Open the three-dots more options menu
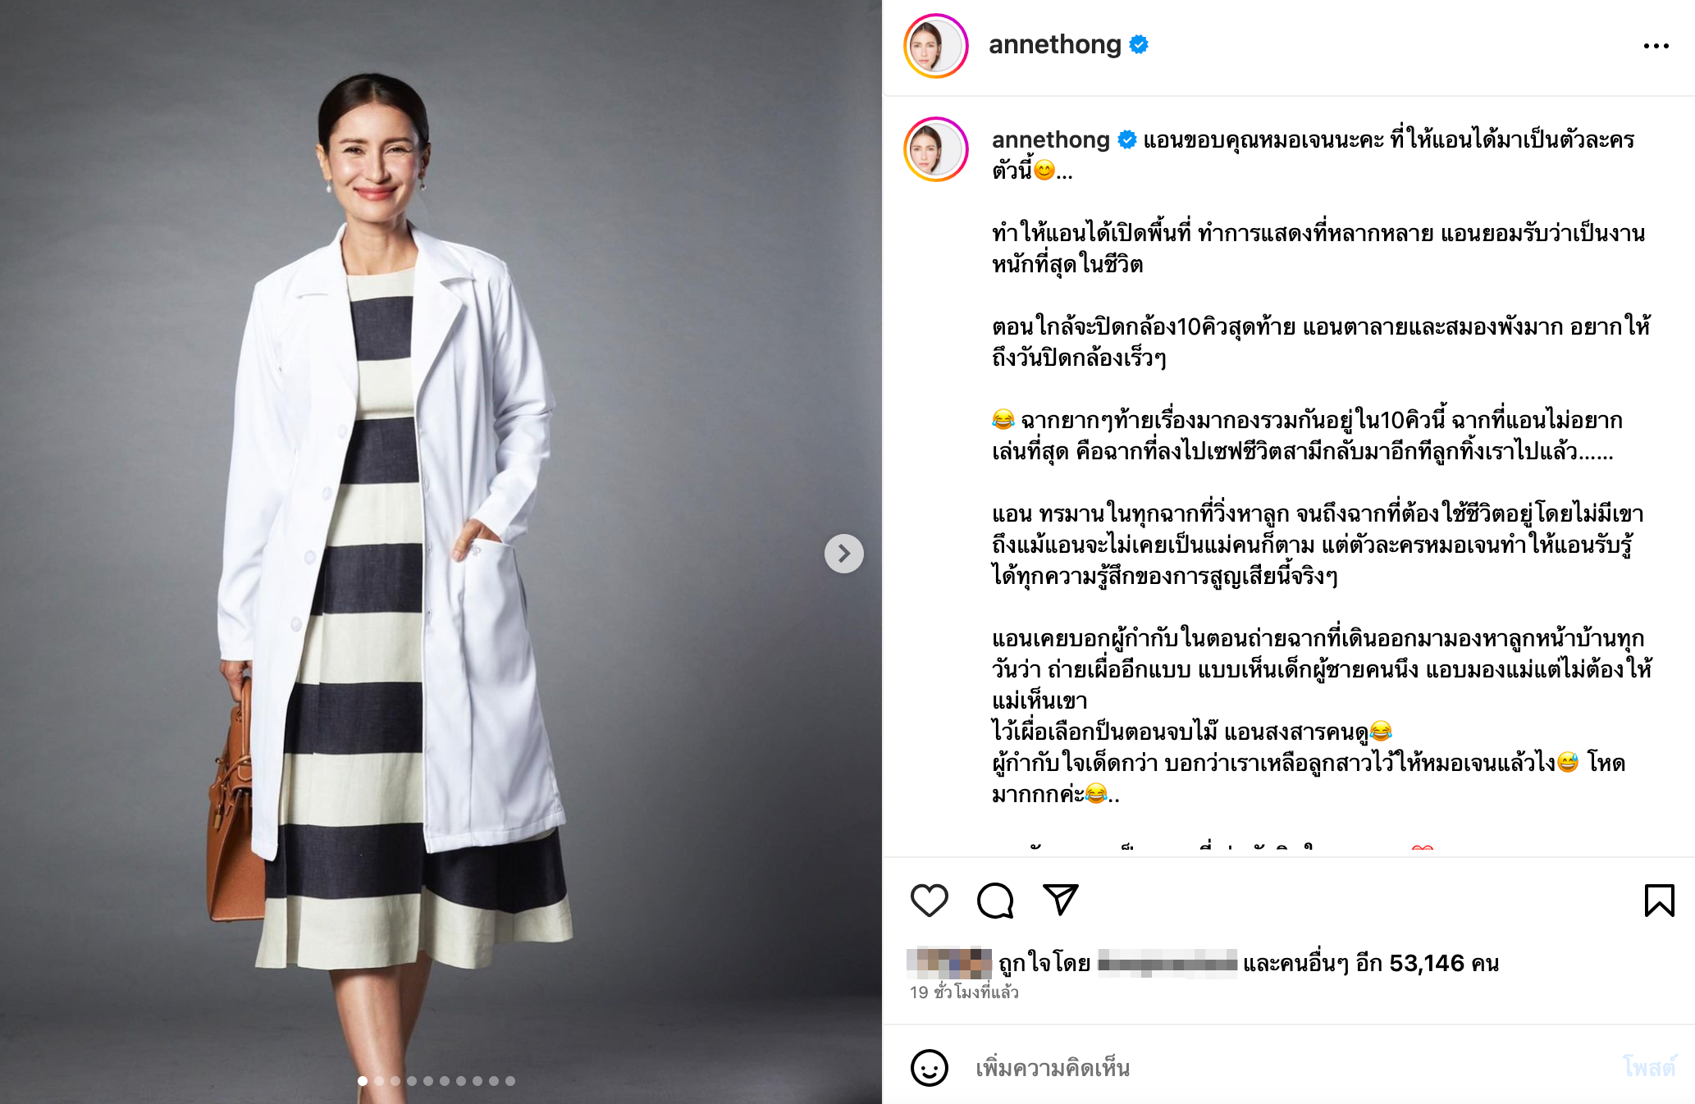 tap(1656, 46)
